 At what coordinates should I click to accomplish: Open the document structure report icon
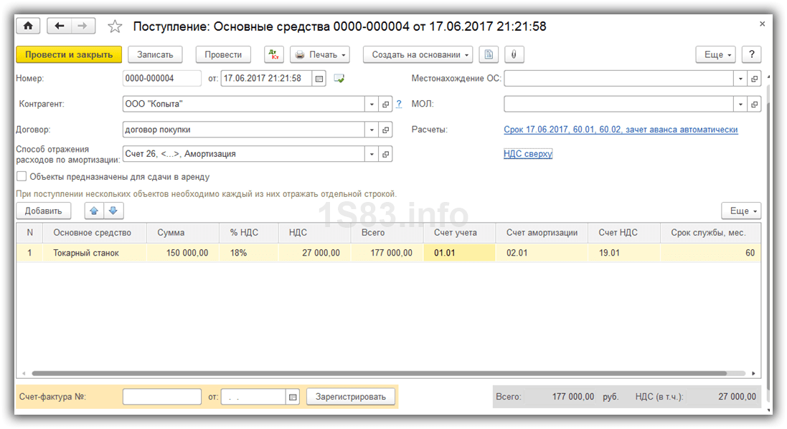tap(489, 54)
